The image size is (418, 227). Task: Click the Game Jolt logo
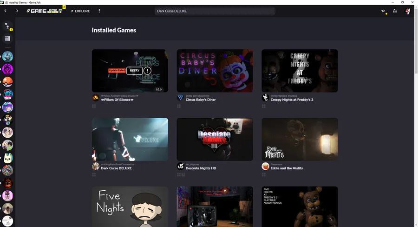(x=45, y=11)
